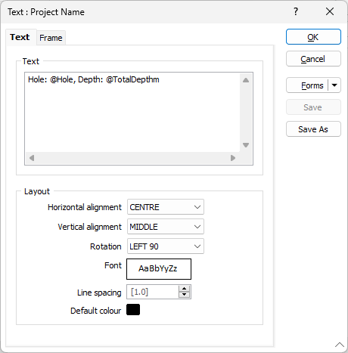Open the AaBbYyZz font picker

click(x=159, y=269)
